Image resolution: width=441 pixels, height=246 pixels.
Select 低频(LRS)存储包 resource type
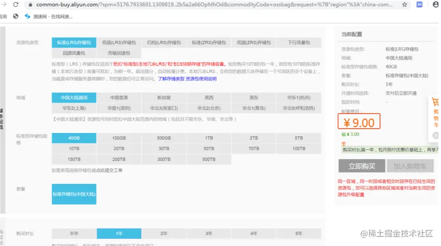(119, 43)
